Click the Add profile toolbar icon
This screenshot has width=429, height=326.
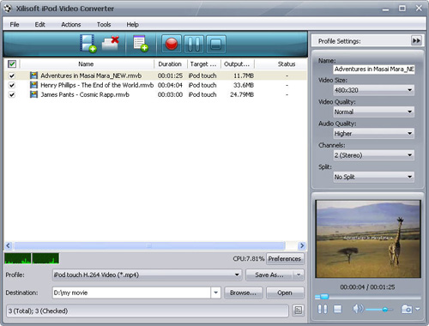tap(141, 44)
